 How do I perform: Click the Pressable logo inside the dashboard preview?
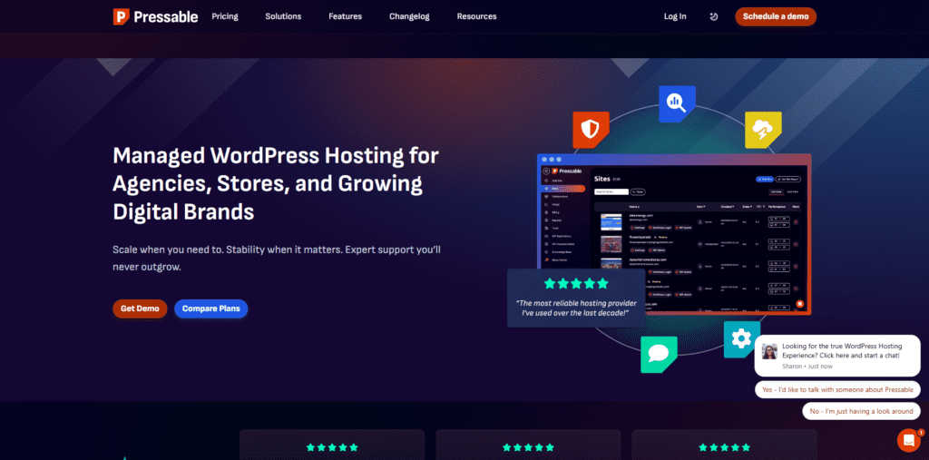(566, 171)
